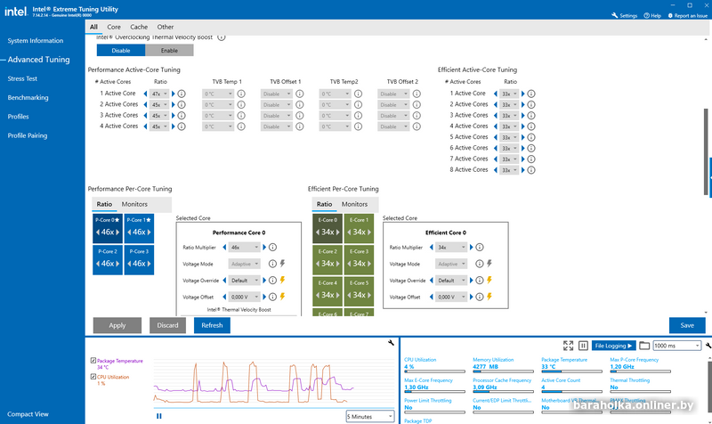Show info for TVB Offset 2 first row
The width and height of the screenshot is (712, 424).
tap(417, 94)
